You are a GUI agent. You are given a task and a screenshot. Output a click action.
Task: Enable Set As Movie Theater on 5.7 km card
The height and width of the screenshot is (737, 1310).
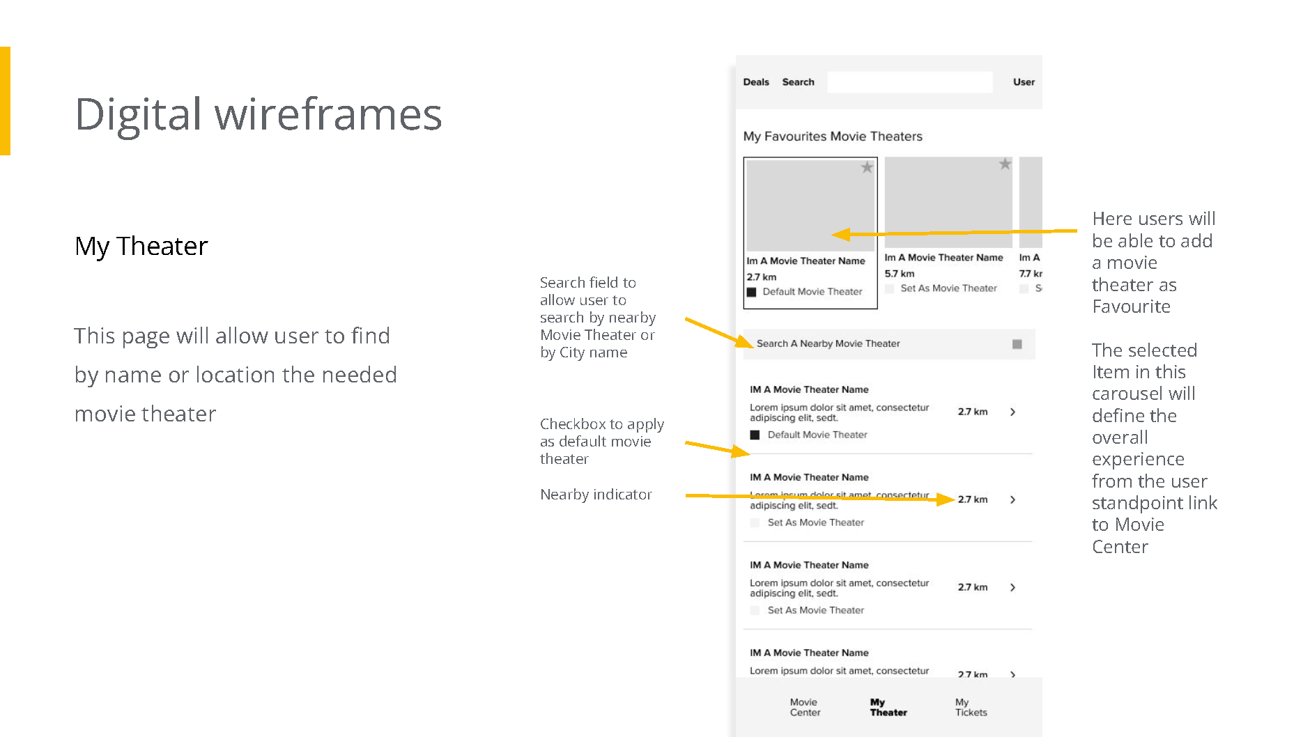coord(890,288)
